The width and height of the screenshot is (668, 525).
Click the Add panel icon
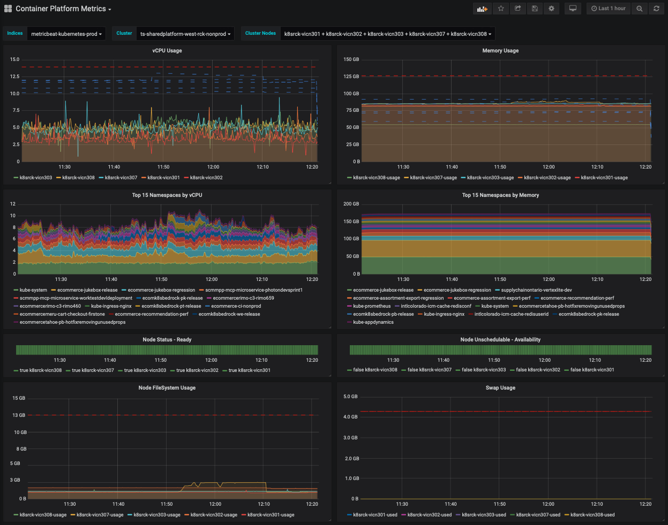click(482, 9)
